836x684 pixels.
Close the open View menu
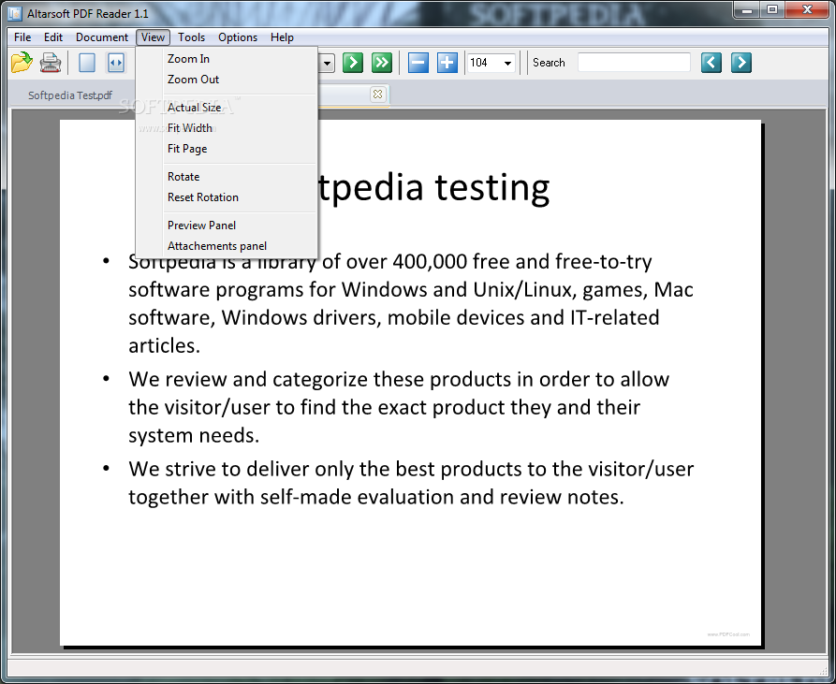(x=153, y=37)
